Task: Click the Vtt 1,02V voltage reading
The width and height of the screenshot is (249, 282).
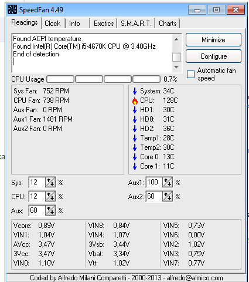Action: (109, 263)
